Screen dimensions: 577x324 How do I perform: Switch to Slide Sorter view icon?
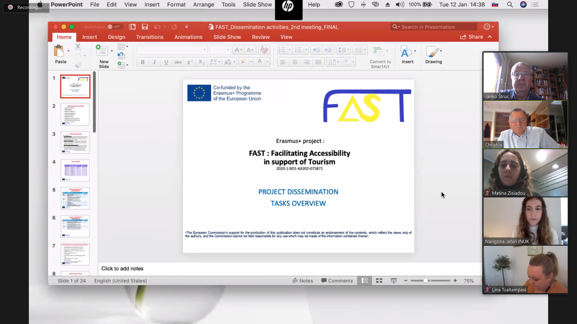379,280
